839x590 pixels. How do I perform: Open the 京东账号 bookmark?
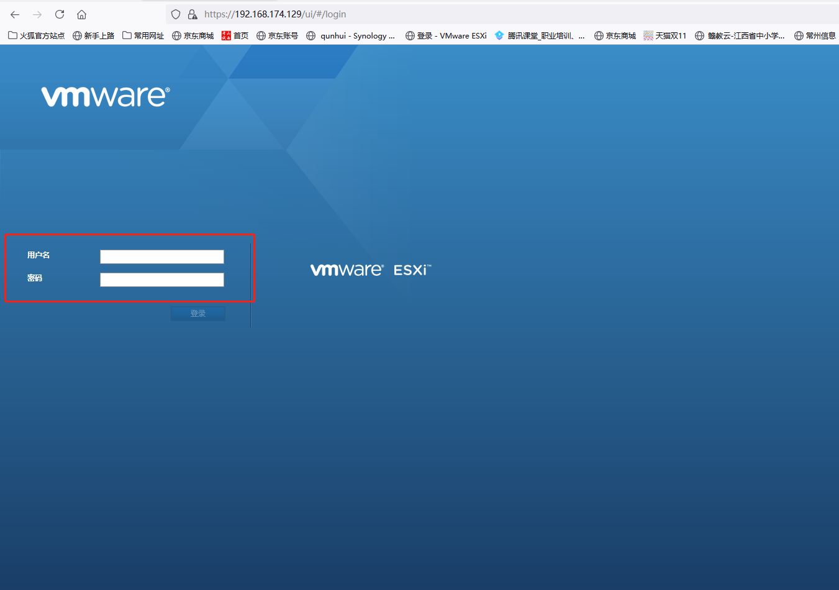[277, 35]
